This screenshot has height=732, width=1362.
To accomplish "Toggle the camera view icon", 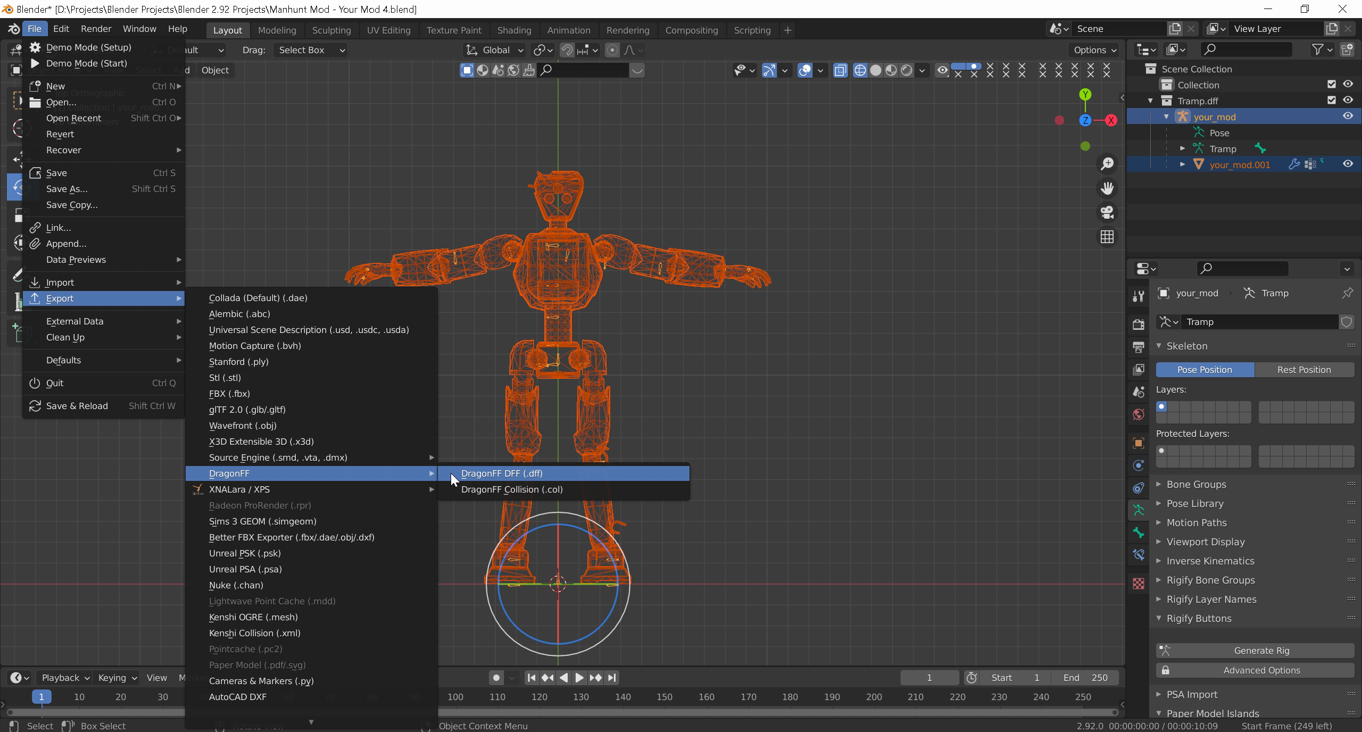I will (x=1107, y=213).
